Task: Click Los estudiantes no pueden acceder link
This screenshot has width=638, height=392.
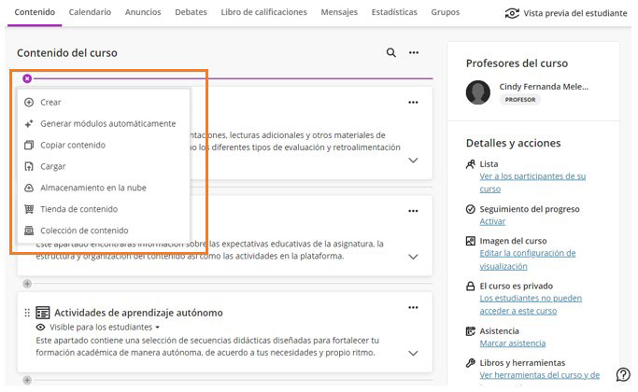Action: (x=531, y=304)
